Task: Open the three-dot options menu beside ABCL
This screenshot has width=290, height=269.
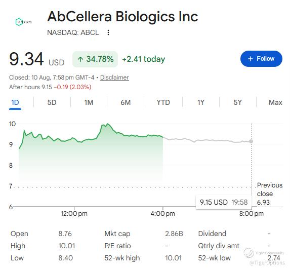Action: click(108, 32)
